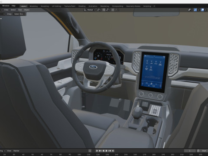Select the rear-view mirror object
Image resolution: width=208 pixels, height=156 pixels.
click(156, 13)
